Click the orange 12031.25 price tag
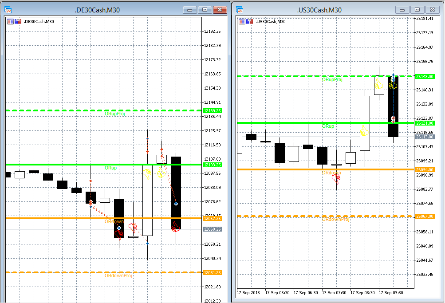Viewport: 445px width, 303px height. coord(213,273)
